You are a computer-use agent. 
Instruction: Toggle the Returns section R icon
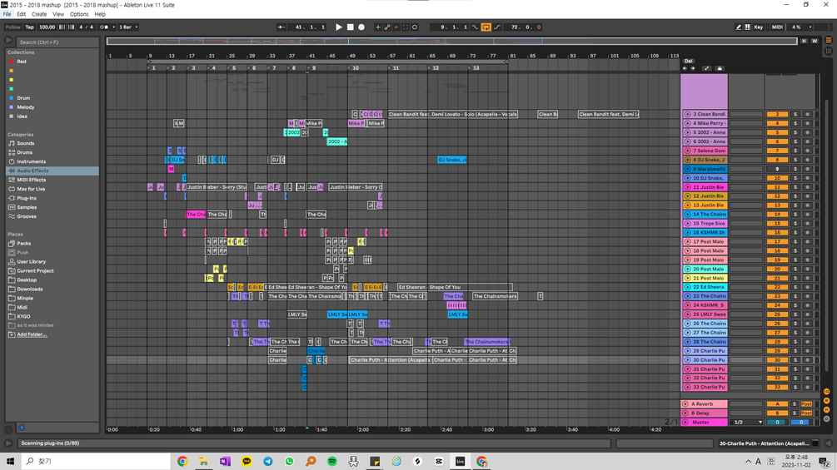(827, 401)
